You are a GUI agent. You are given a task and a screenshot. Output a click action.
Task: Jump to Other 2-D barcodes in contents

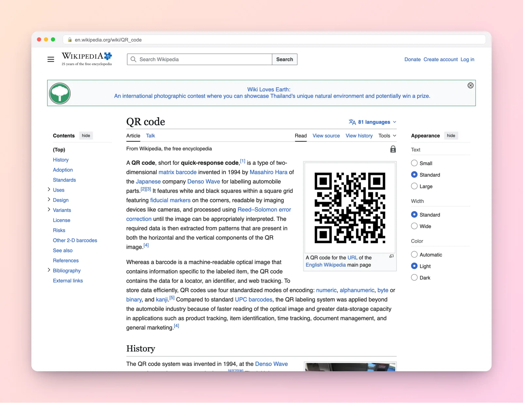tap(75, 240)
